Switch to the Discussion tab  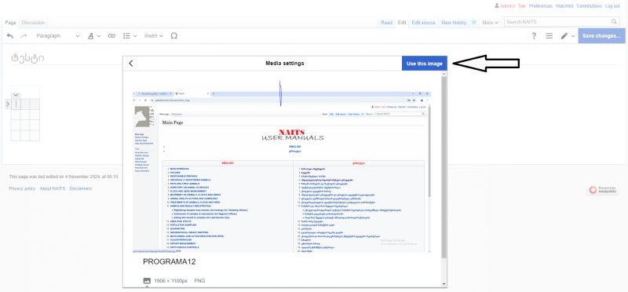click(x=33, y=23)
